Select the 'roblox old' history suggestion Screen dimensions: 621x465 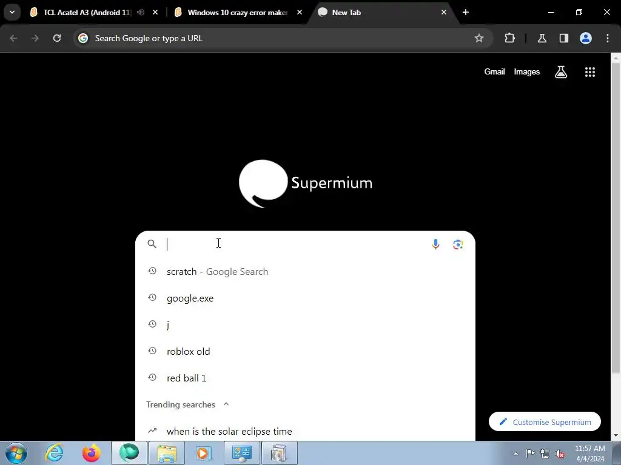pyautogui.click(x=305, y=352)
